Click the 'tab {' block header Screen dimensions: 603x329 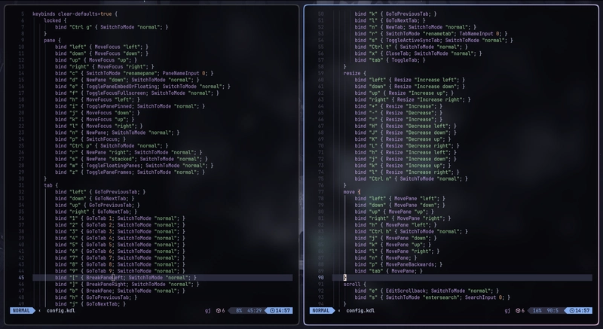pyautogui.click(x=51, y=185)
